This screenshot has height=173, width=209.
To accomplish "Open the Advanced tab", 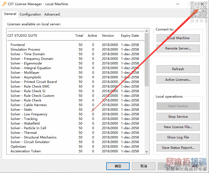I will [52, 14].
